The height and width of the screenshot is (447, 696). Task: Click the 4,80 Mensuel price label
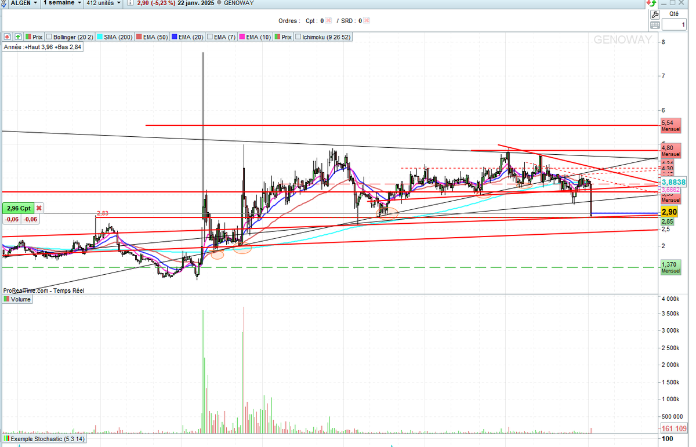671,151
